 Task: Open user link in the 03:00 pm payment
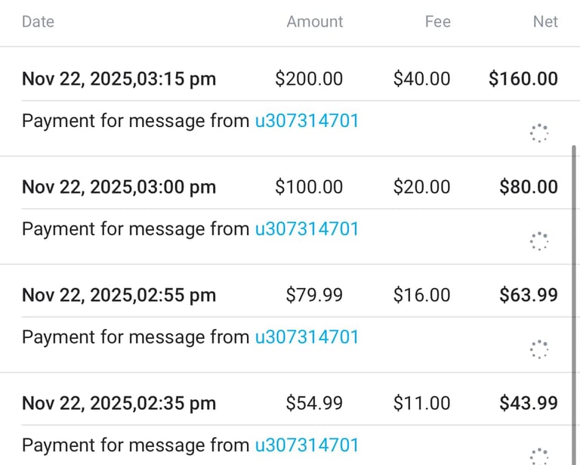click(x=307, y=228)
